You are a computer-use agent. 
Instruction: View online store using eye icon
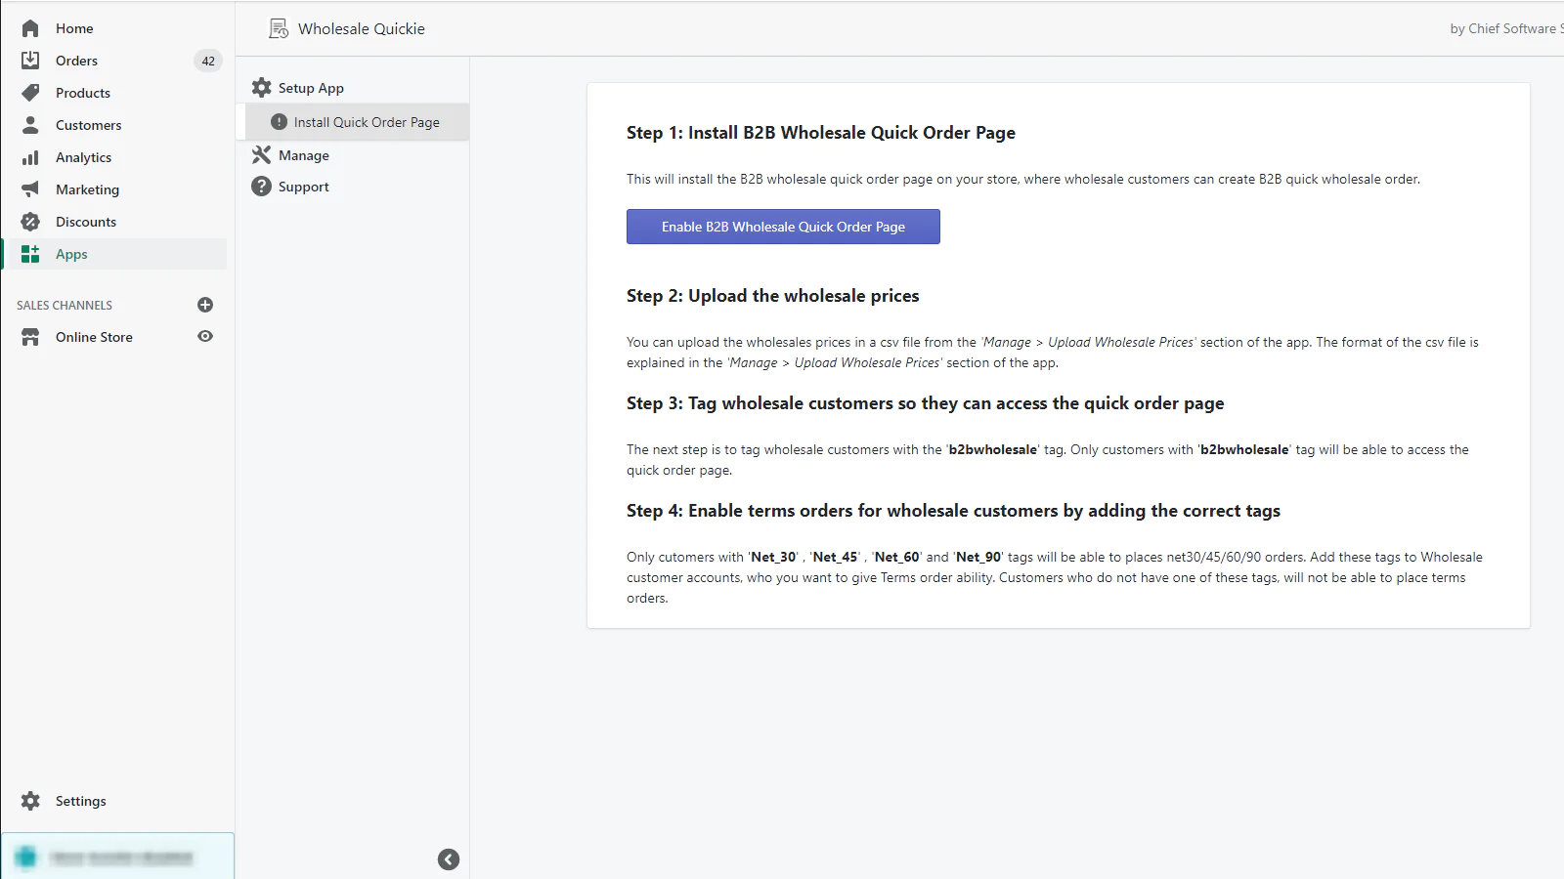point(205,336)
